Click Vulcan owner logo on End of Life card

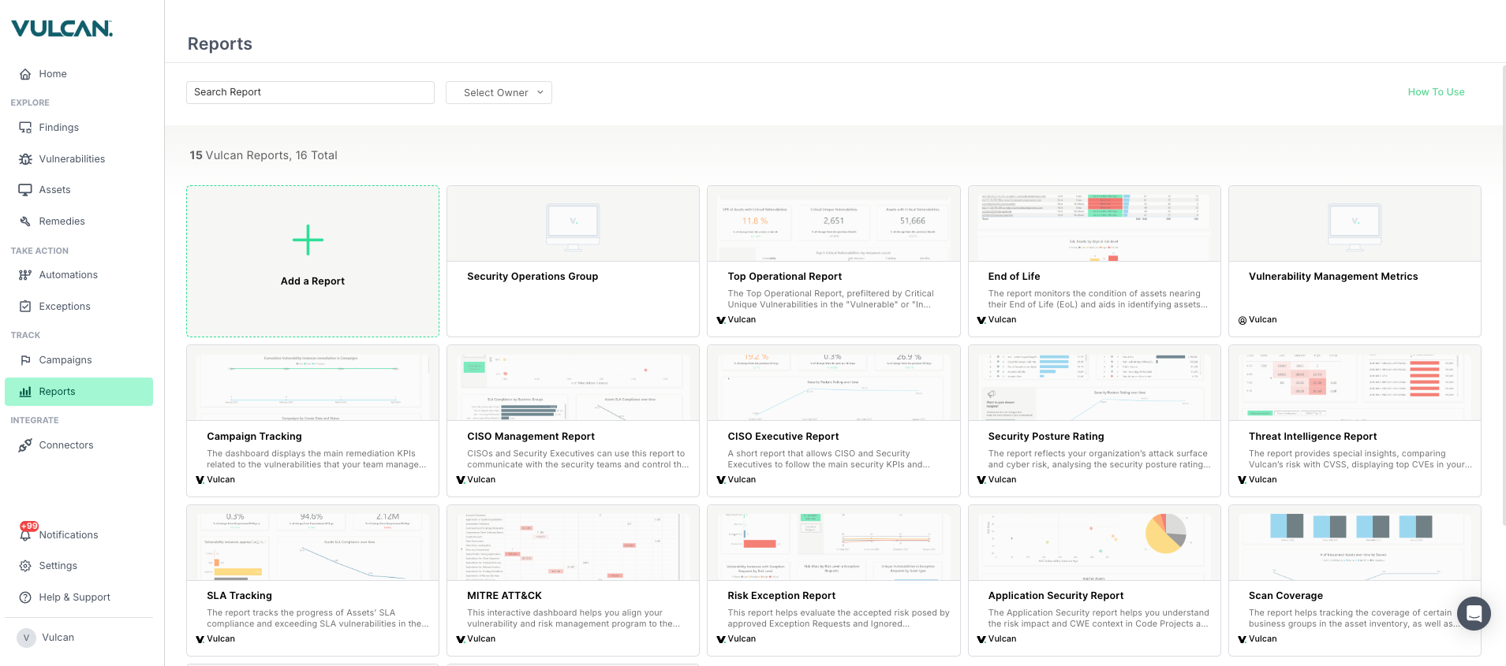981,320
